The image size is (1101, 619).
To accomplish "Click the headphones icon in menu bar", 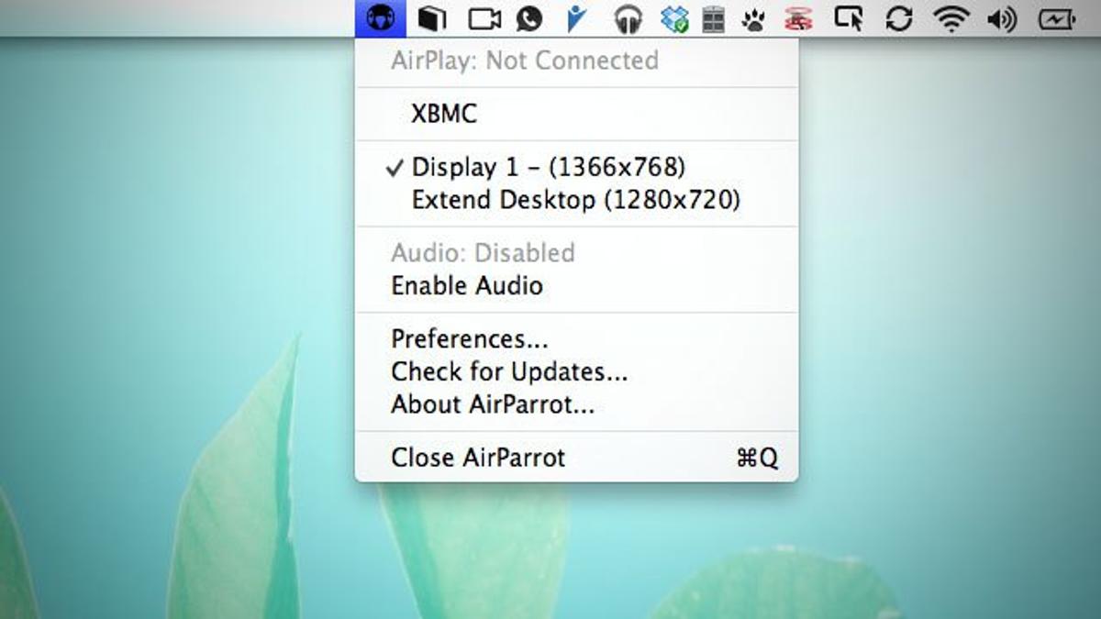I will click(628, 18).
